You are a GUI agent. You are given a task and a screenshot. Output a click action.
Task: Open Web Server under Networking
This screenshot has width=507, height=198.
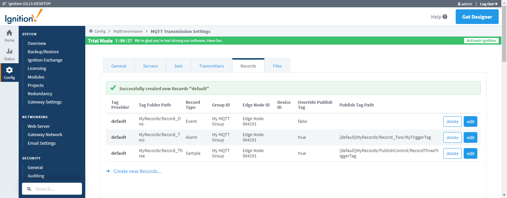[39, 126]
